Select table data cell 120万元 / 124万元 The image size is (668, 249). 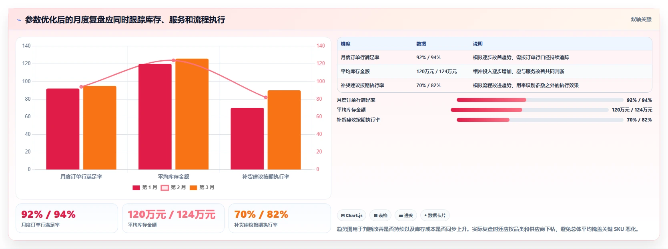click(437, 72)
